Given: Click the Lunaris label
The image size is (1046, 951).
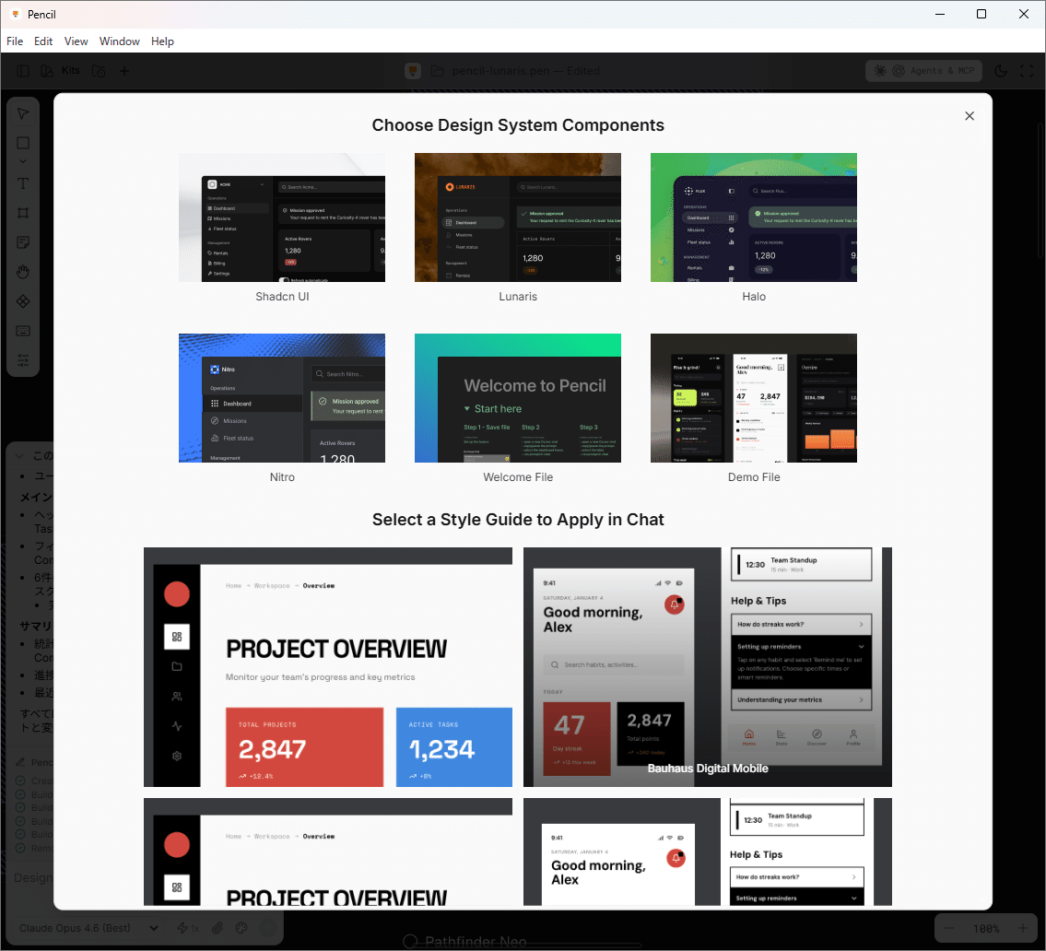Looking at the screenshot, I should coord(518,297).
